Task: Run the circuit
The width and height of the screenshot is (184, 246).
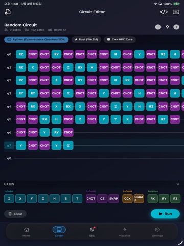Action: [x=165, y=214]
